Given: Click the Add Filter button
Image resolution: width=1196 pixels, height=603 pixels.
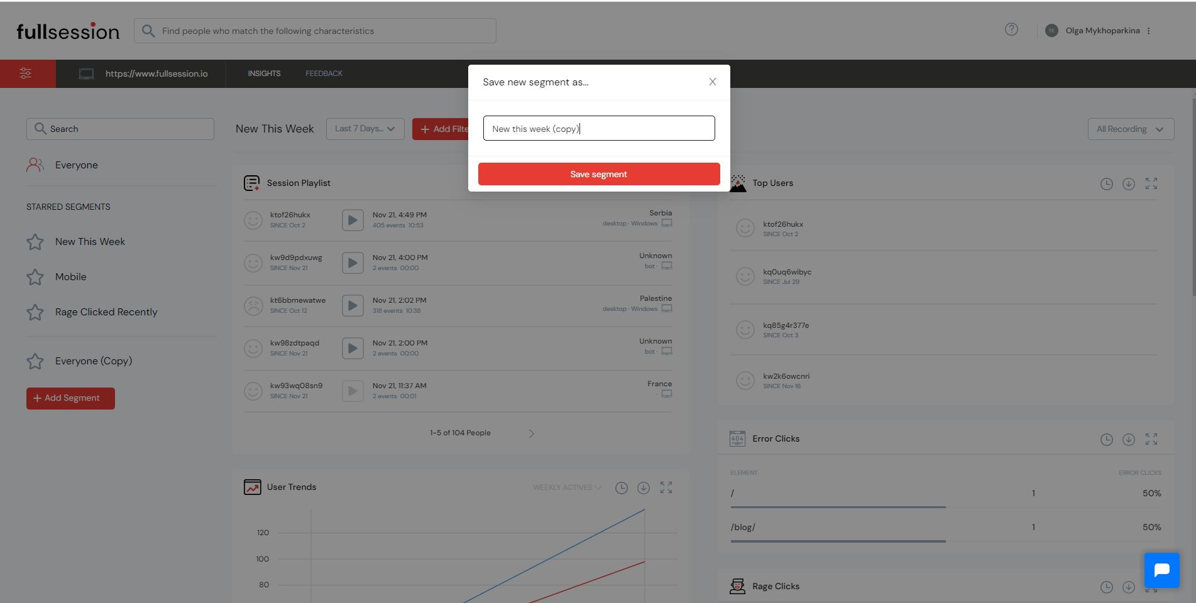Looking at the screenshot, I should [441, 129].
